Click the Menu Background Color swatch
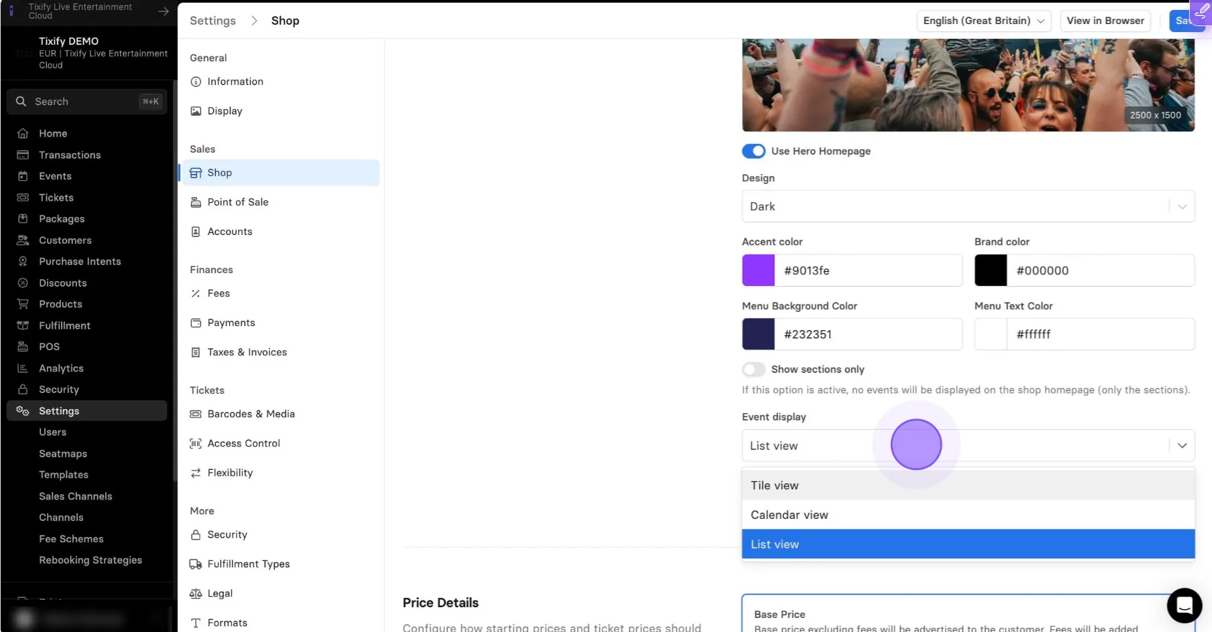 (758, 334)
